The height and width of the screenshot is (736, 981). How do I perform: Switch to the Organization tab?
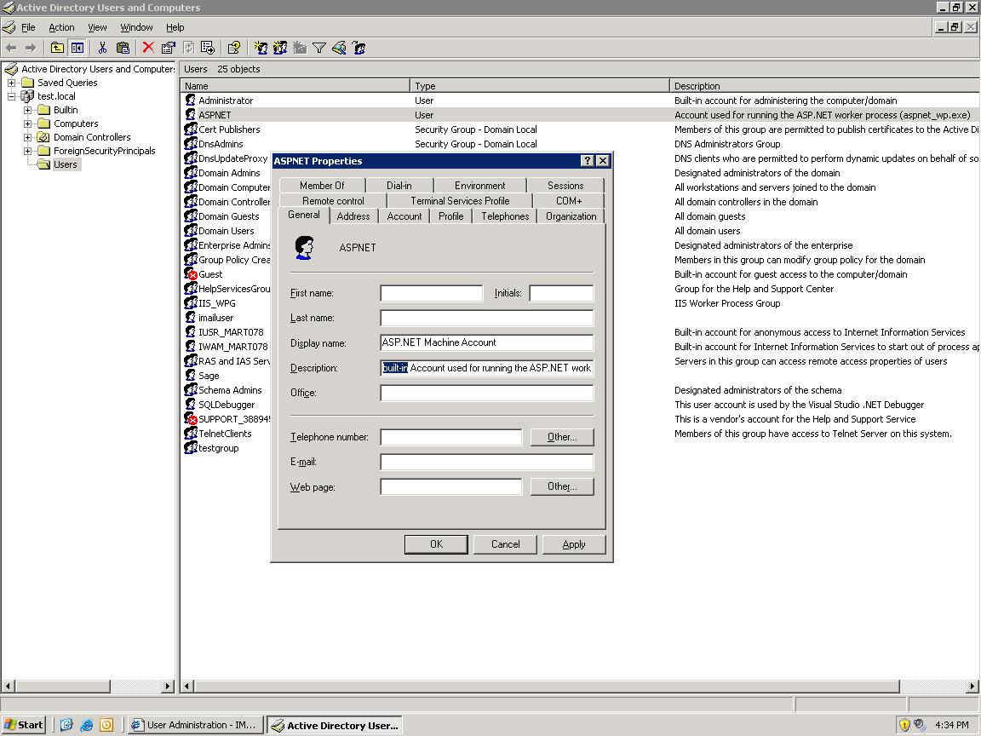click(x=571, y=216)
